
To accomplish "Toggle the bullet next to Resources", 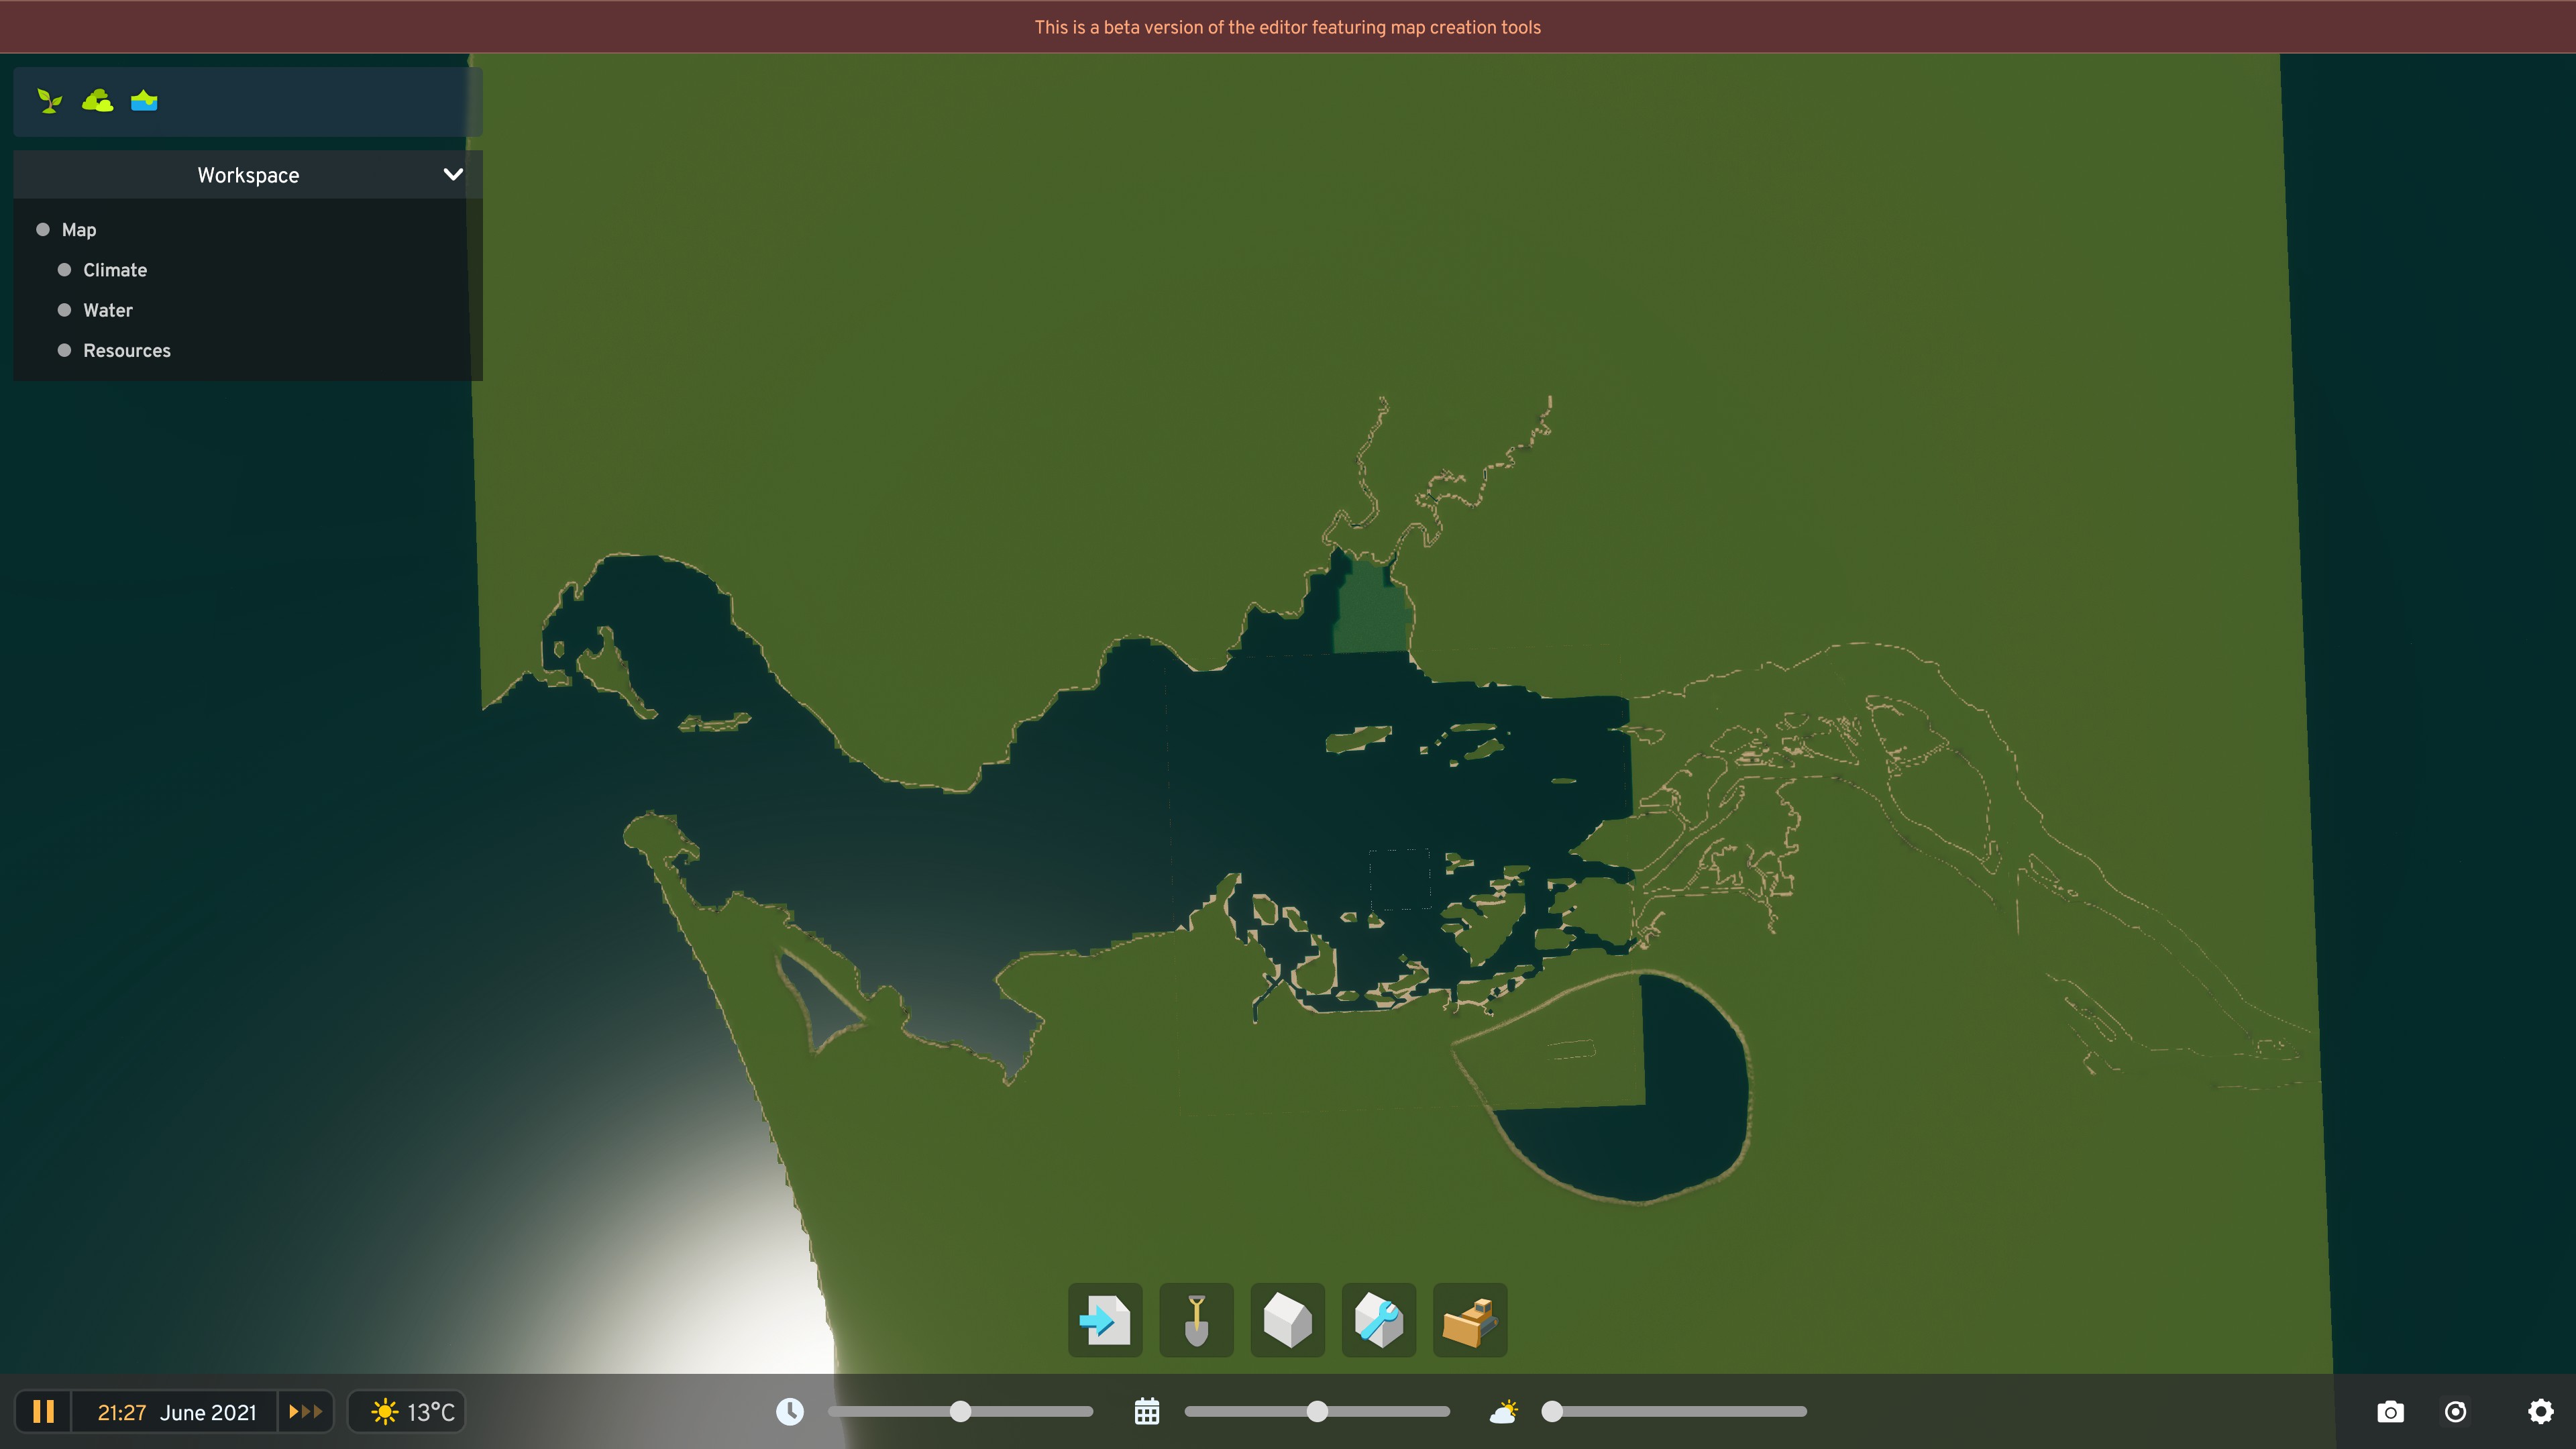I will click(65, 351).
